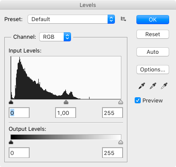Focus the input shadows field showing 0

(19, 113)
